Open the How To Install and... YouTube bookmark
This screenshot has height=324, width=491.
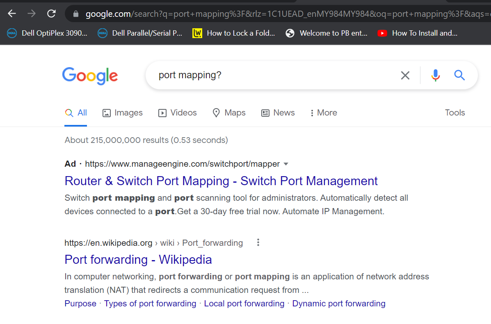418,33
